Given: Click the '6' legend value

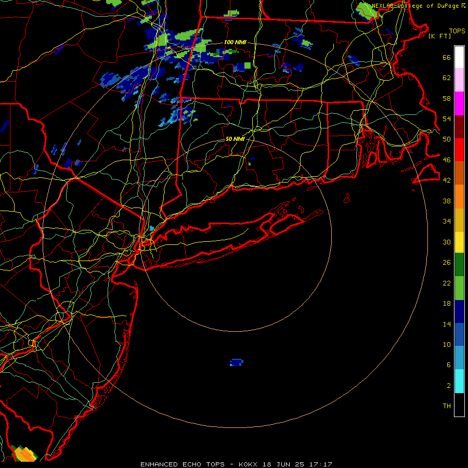Looking at the screenshot, I should [x=449, y=365].
